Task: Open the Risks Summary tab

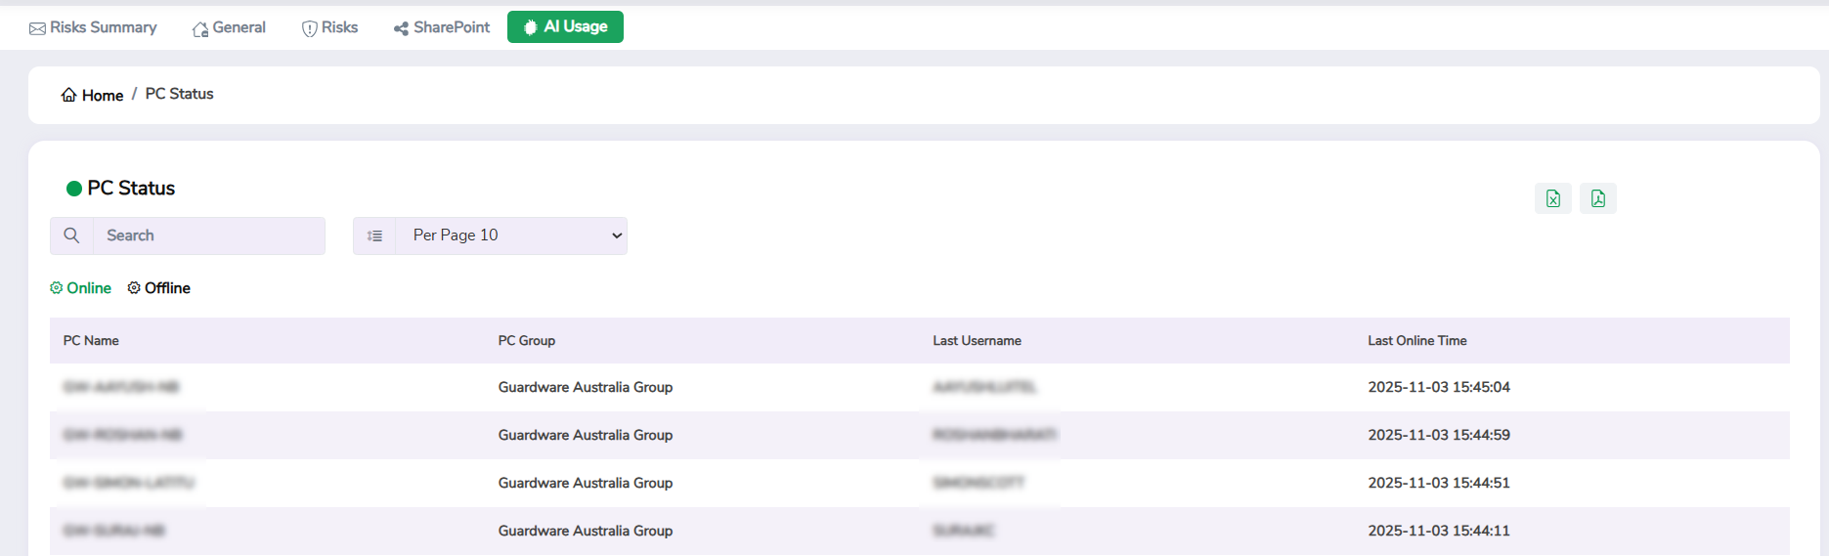Action: pos(93,27)
